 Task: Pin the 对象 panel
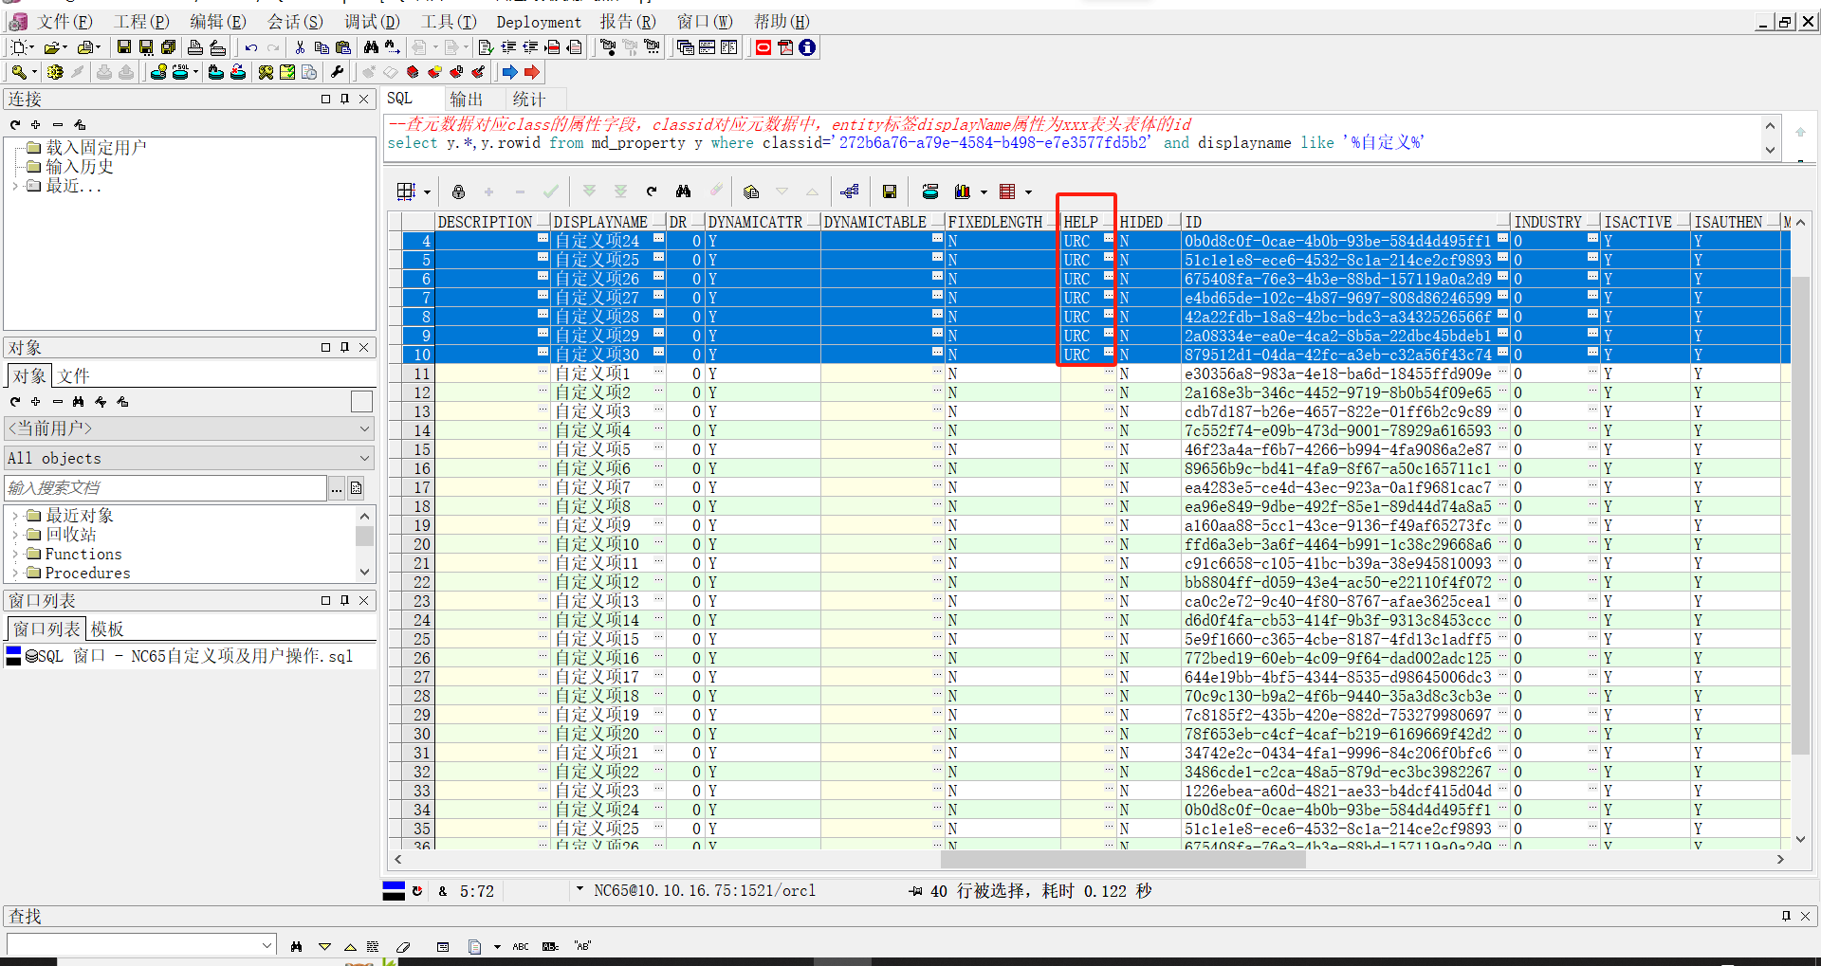coord(345,347)
